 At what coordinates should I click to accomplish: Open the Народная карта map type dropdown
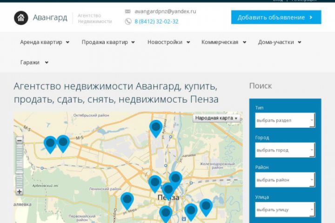coord(216,118)
